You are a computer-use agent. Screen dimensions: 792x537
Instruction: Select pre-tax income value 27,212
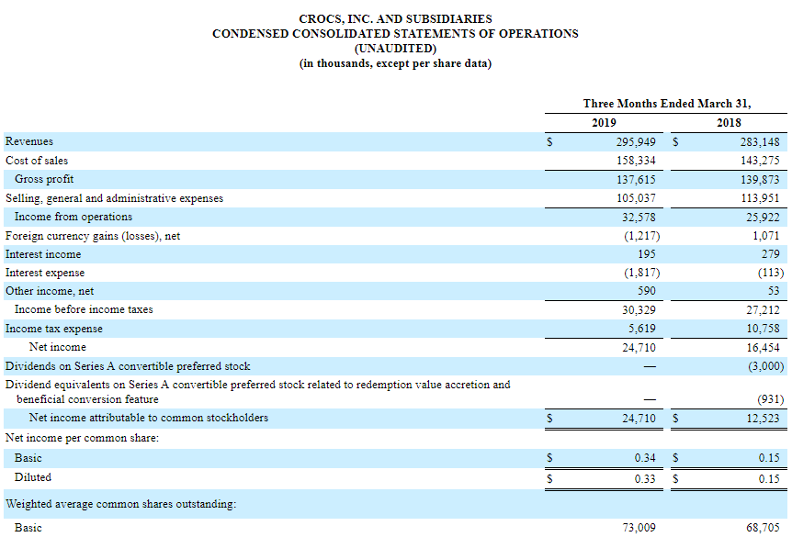coord(763,310)
